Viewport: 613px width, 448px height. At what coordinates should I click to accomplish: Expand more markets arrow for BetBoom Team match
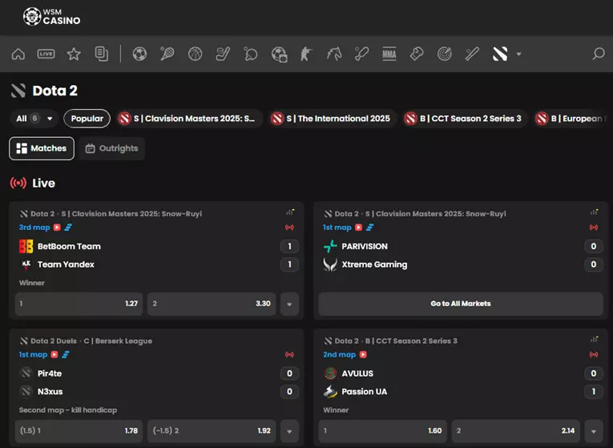(289, 304)
